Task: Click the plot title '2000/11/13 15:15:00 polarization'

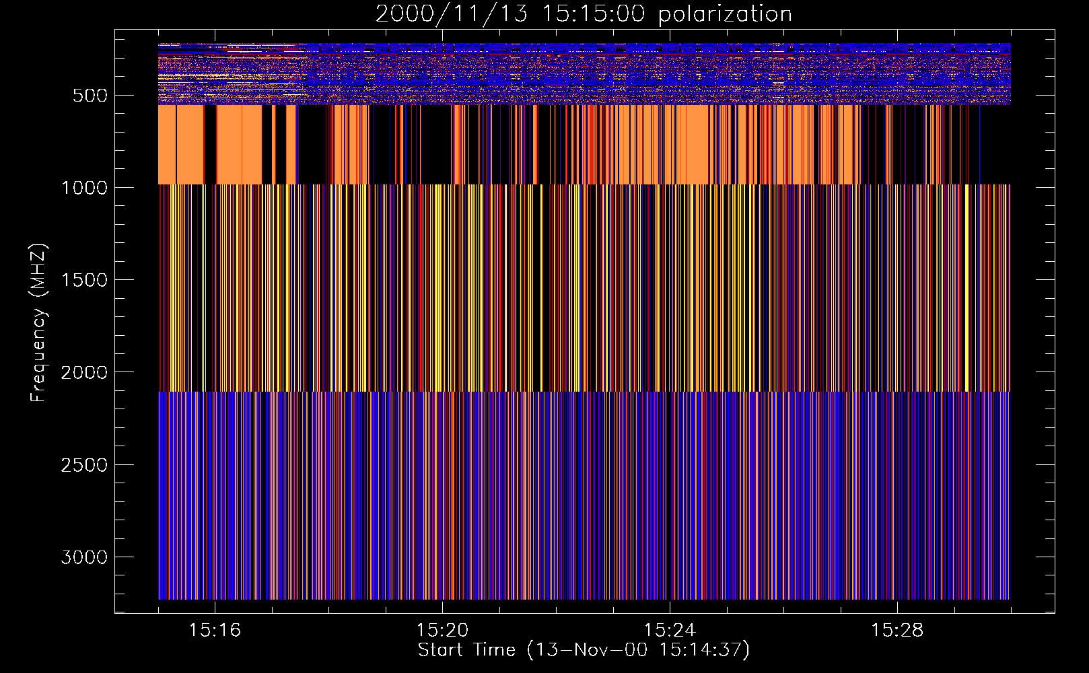Action: pos(584,14)
